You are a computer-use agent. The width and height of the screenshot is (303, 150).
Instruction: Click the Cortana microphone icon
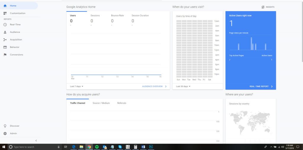point(59,147)
